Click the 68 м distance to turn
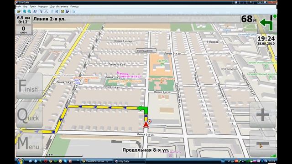The height and width of the screenshot is (164, 292). tap(249, 19)
